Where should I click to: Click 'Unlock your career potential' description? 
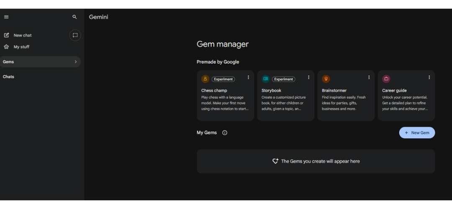tap(405, 103)
